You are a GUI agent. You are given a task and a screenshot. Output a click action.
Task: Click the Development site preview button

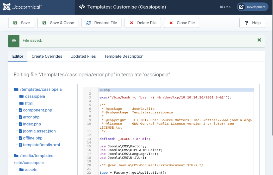[x=253, y=7]
